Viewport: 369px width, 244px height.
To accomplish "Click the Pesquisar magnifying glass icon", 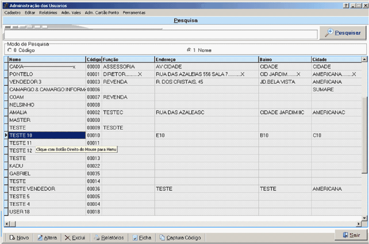I will [329, 33].
